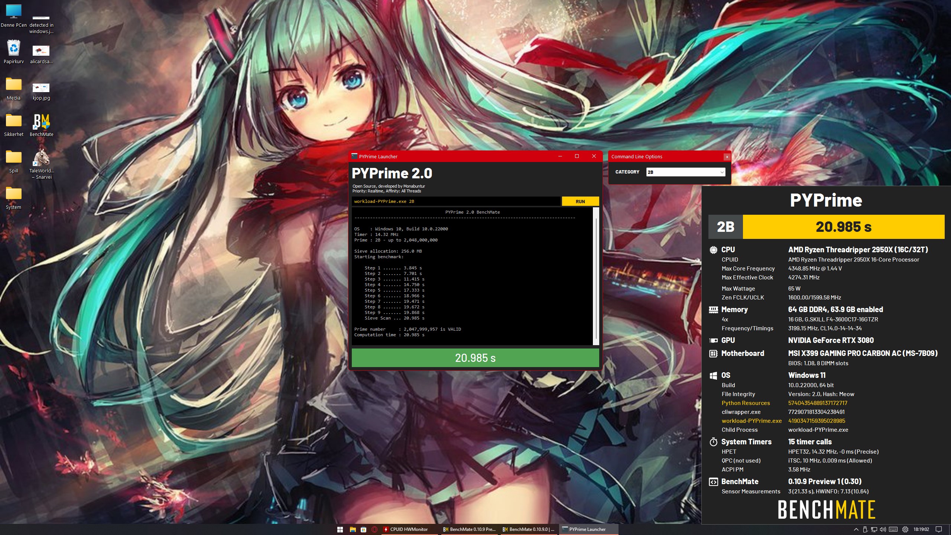The height and width of the screenshot is (535, 951).
Task: Click '0.10.9 Preview 1 (0.30)' version text
Action: (825, 481)
